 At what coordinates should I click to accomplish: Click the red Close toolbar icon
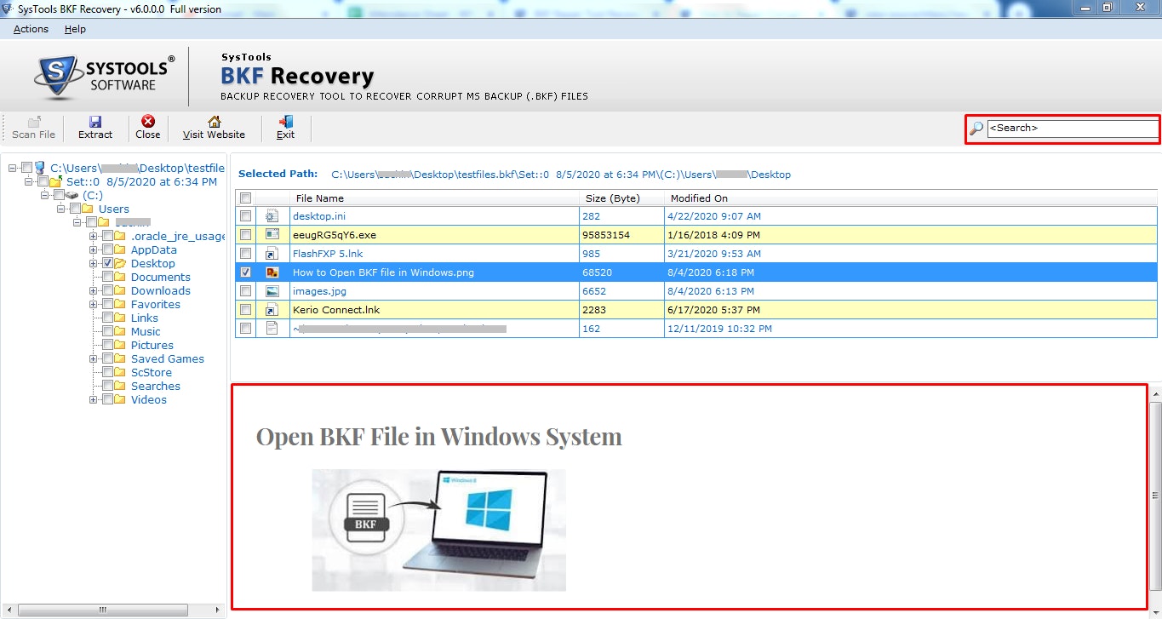click(x=148, y=122)
